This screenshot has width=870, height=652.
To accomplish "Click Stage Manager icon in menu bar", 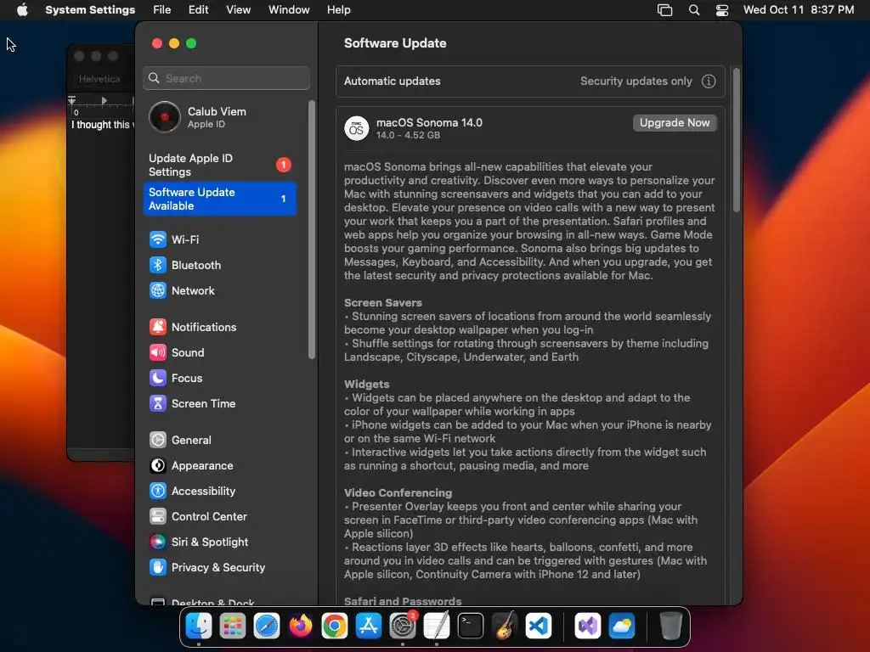I will [x=664, y=10].
